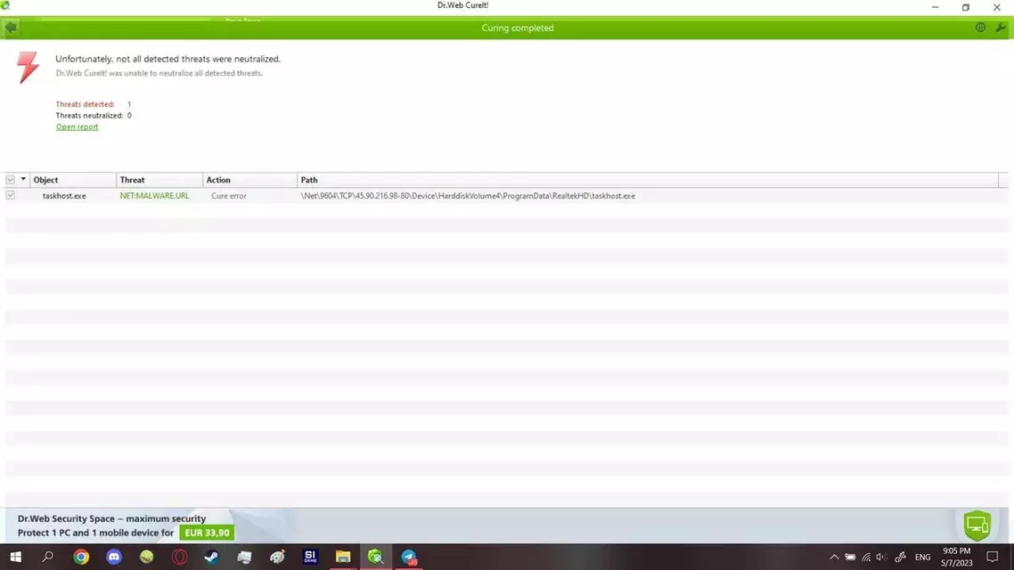Open Discord from the taskbar
1014x570 pixels.
(114, 557)
